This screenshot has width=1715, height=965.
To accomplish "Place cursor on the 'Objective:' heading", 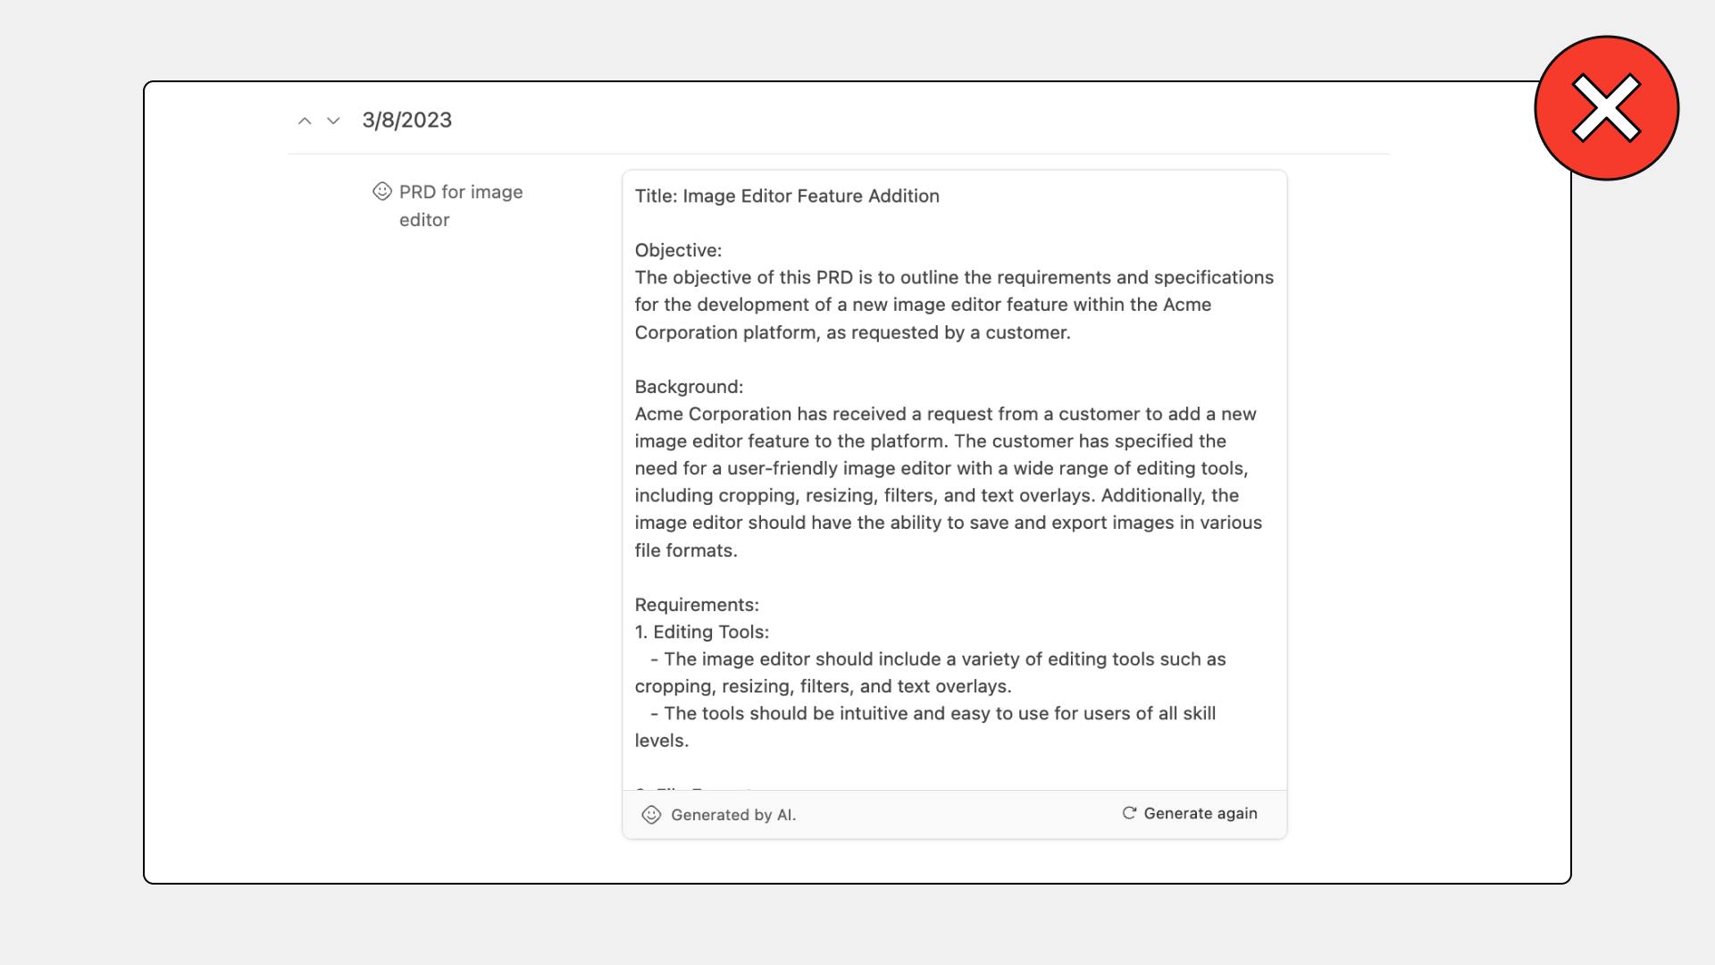I will [678, 251].
